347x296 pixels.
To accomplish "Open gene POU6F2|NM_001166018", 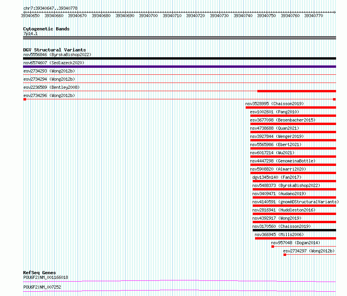I will coord(46,277).
